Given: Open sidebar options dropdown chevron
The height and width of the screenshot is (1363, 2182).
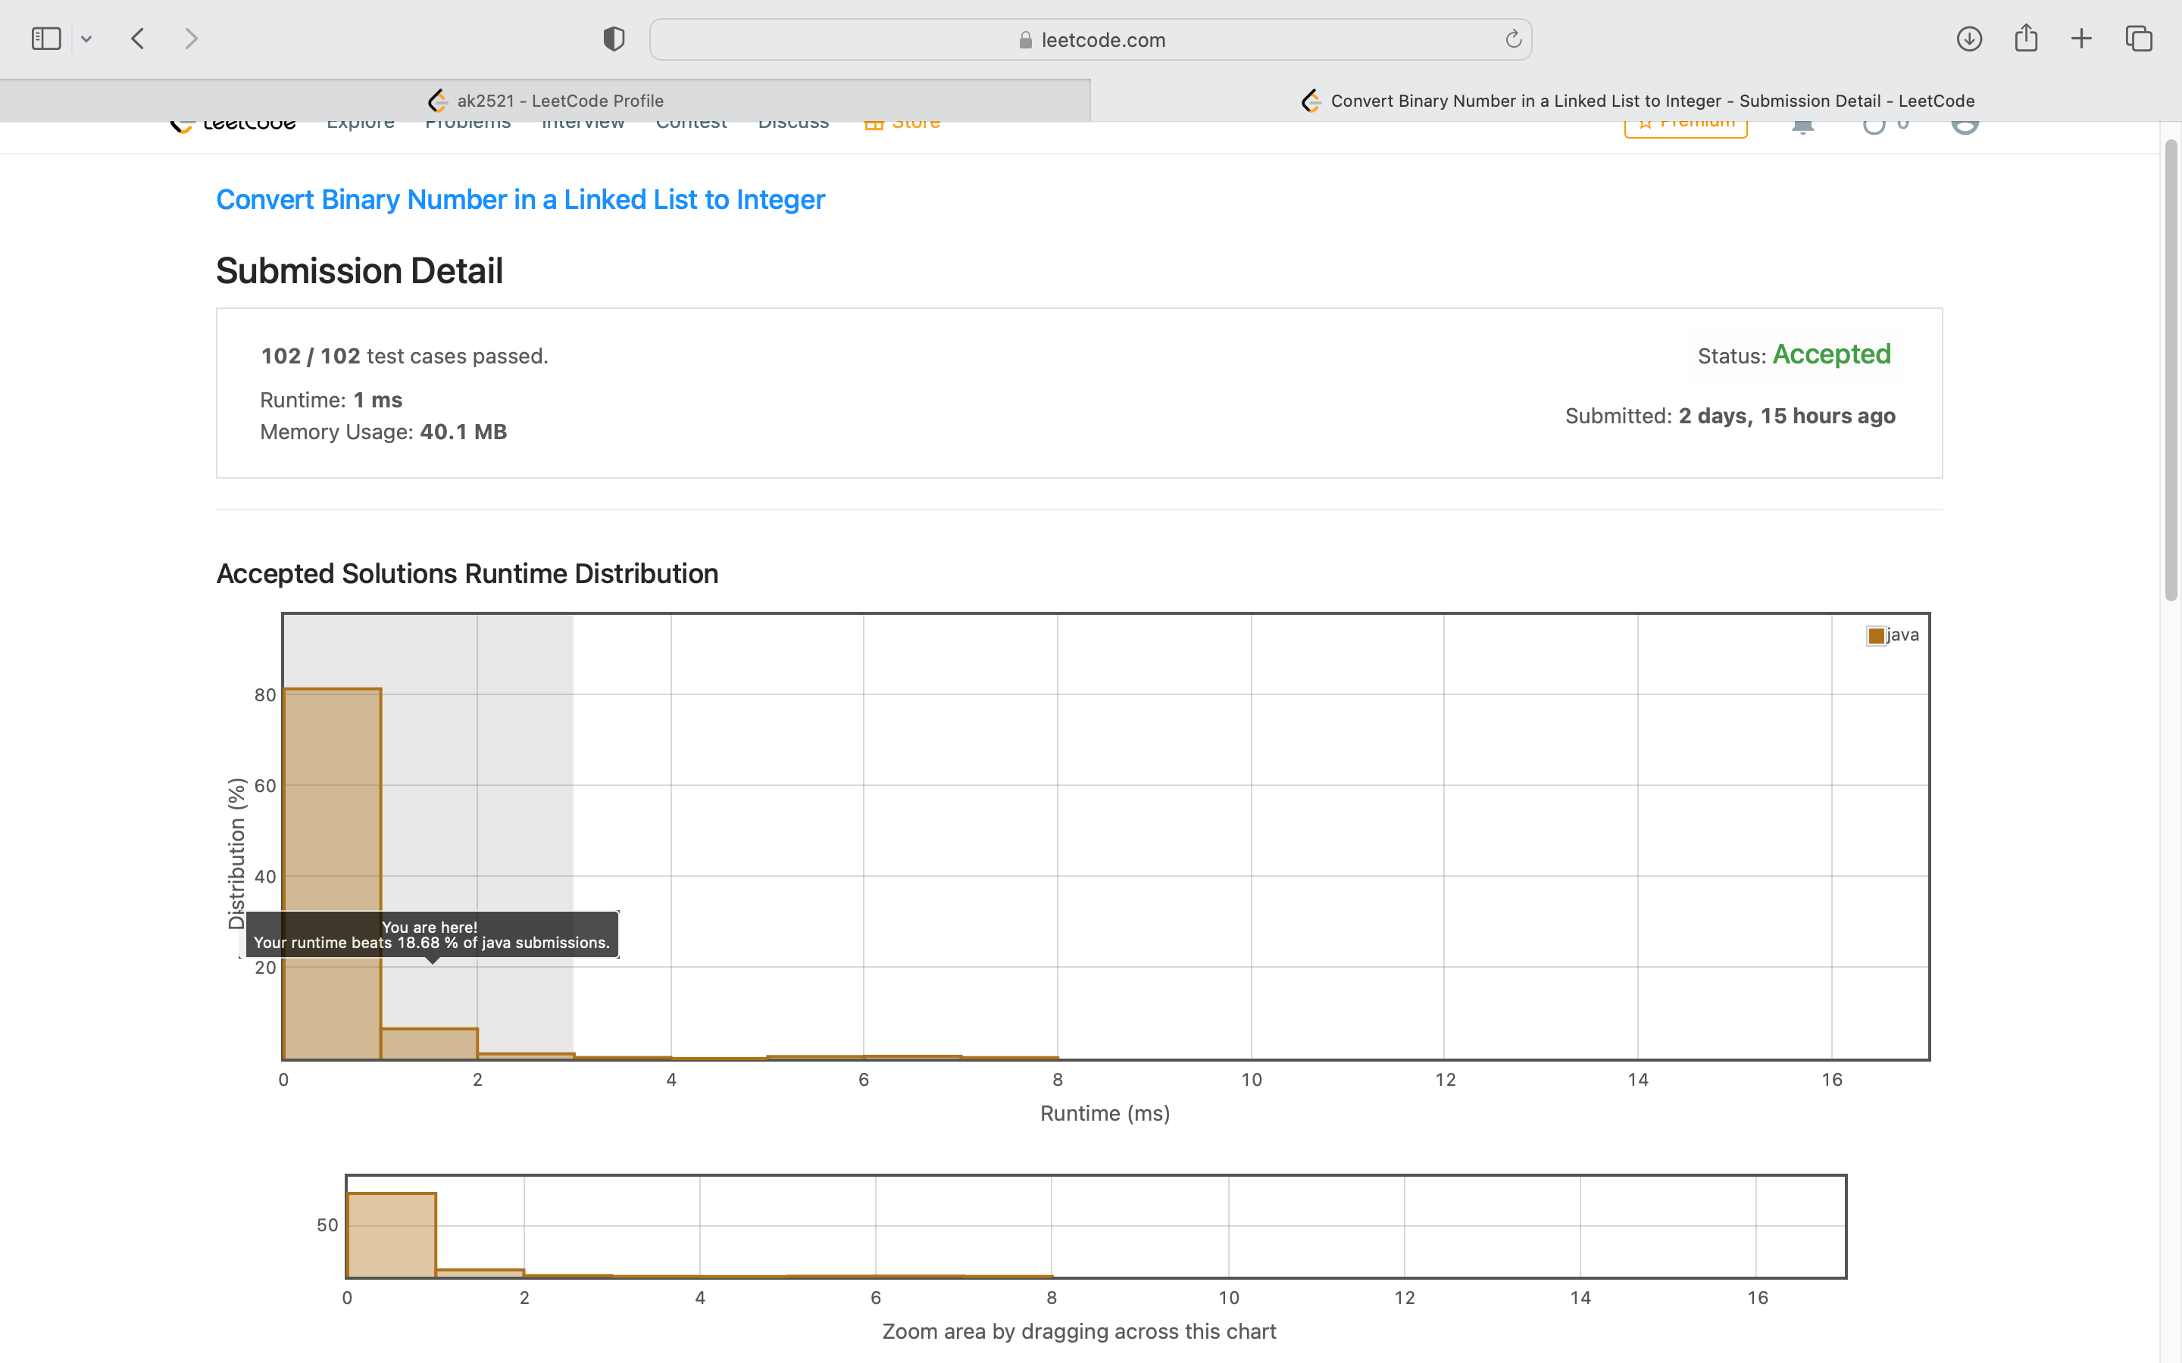Looking at the screenshot, I should tap(86, 39).
